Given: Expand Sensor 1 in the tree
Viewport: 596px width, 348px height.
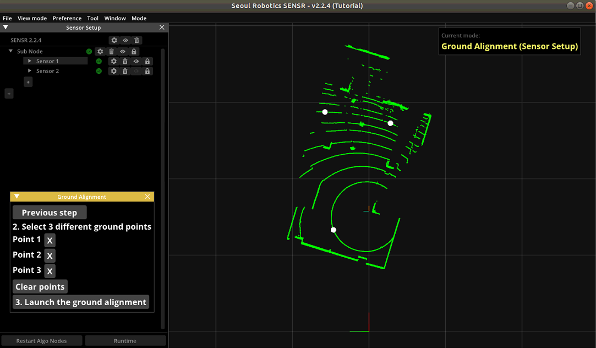Looking at the screenshot, I should click(x=29, y=61).
